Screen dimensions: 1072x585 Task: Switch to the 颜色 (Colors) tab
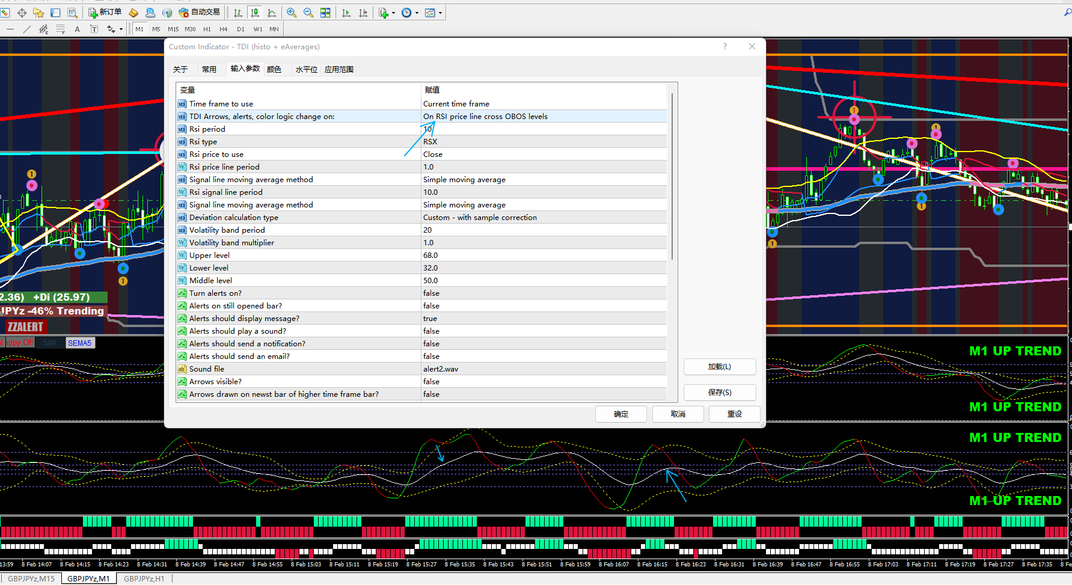274,69
